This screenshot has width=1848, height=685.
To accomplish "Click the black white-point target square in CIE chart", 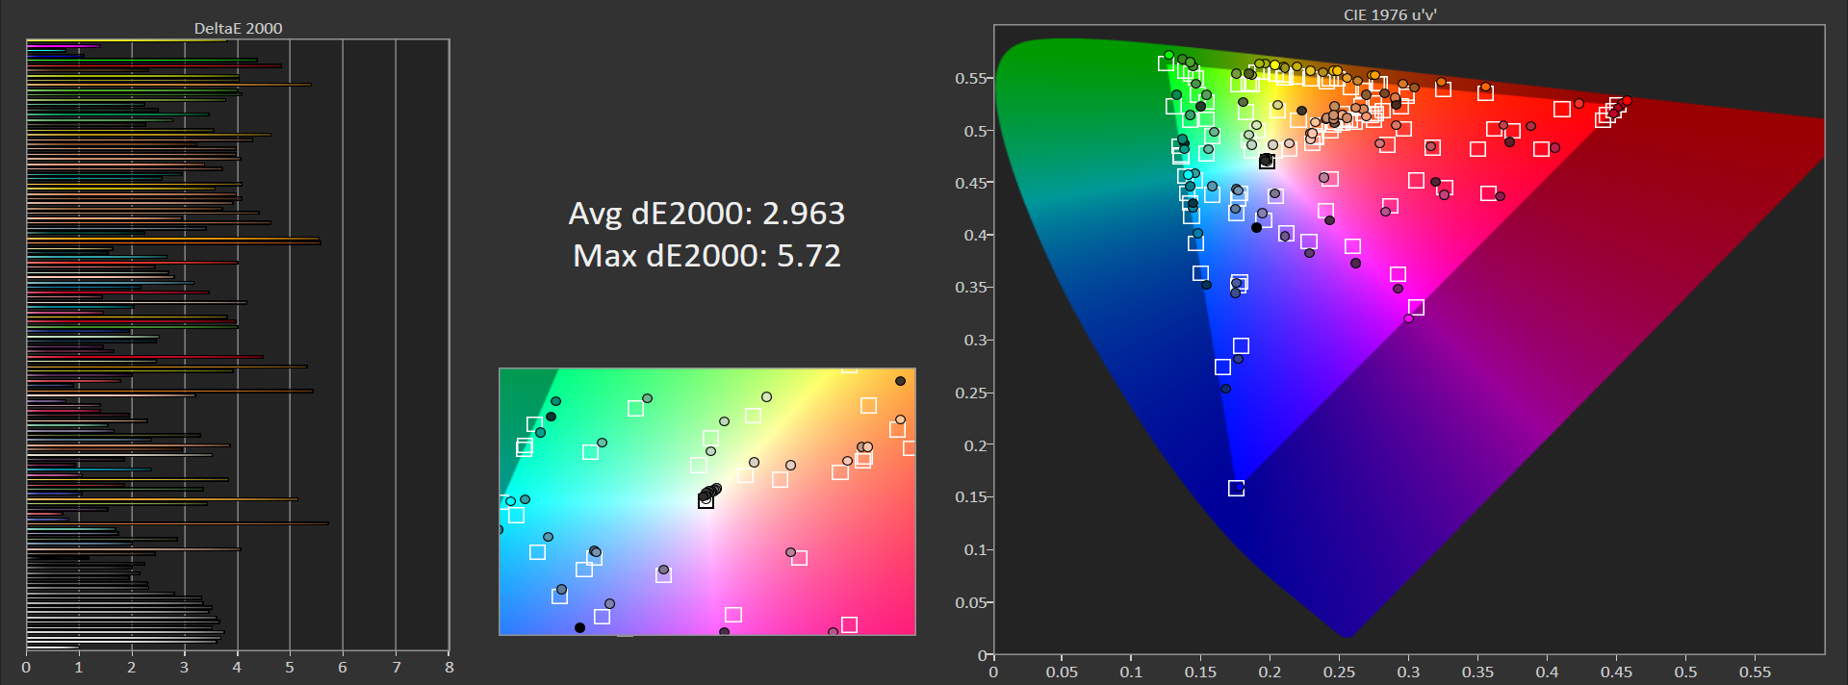I will [1267, 162].
